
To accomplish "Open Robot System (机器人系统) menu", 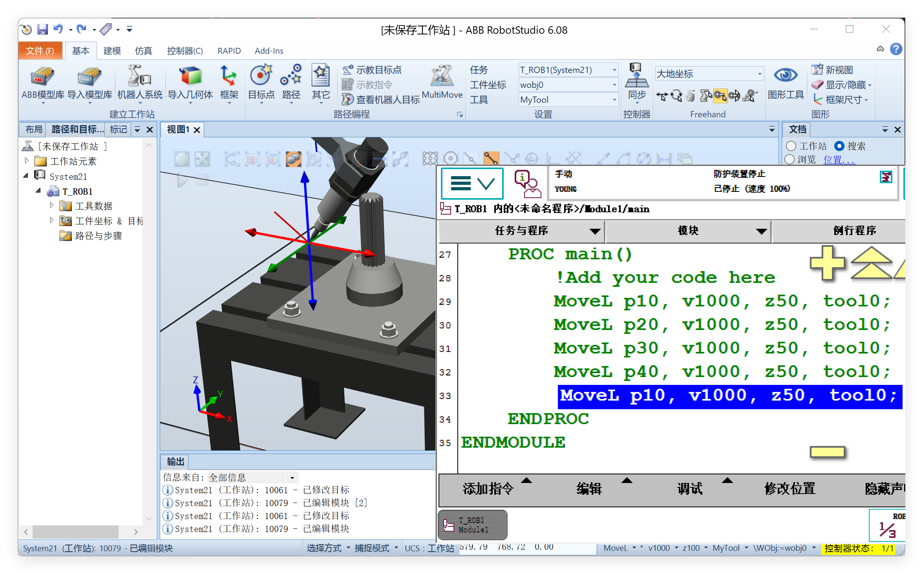I will (x=140, y=84).
